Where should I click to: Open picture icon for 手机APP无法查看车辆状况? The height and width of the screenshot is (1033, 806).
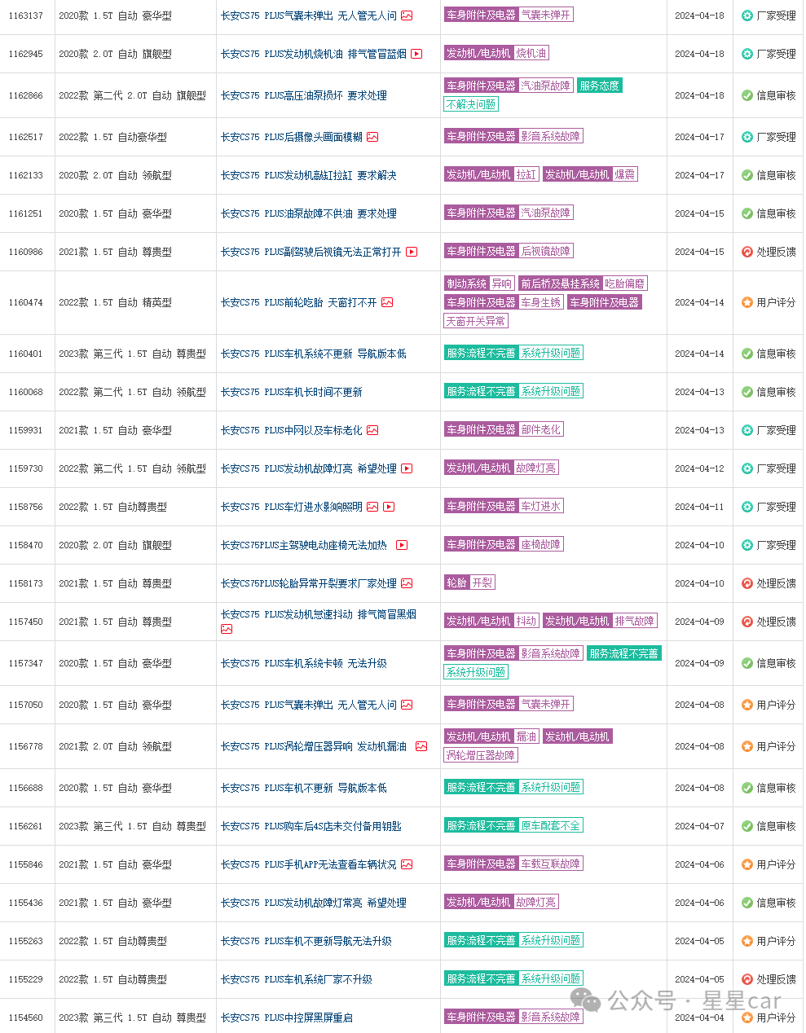(x=407, y=864)
